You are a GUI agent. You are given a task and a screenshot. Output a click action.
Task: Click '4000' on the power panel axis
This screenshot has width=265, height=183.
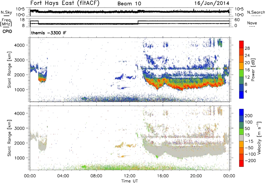(20, 45)
